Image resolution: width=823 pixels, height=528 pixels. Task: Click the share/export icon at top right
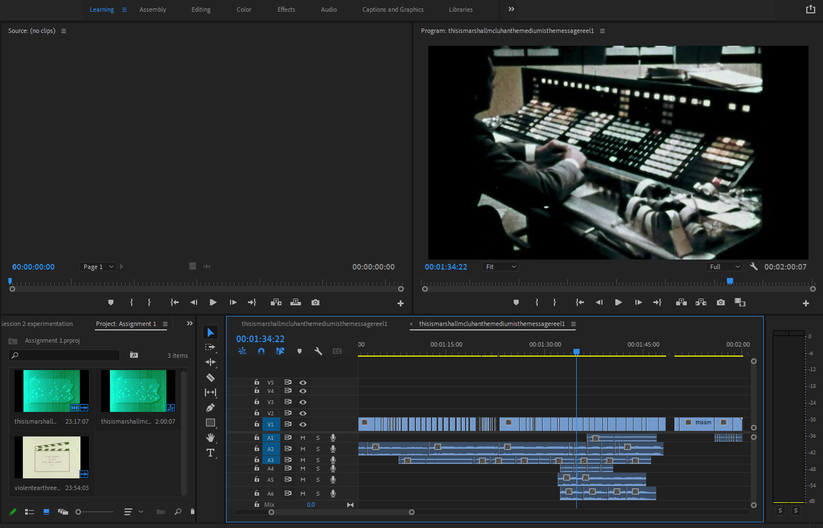pos(811,9)
